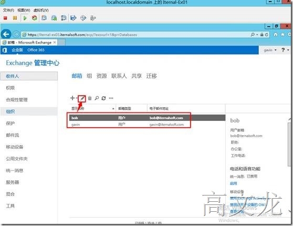Sort by the 电子邮件地址 column header
Viewport: 293px width, 226px height.
[186, 108]
